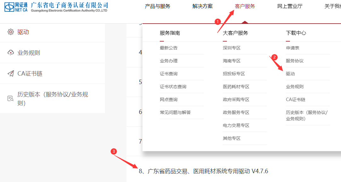Open 最新公告 under 服务指南
Viewport: 341px width, 182px height.
coord(169,48)
